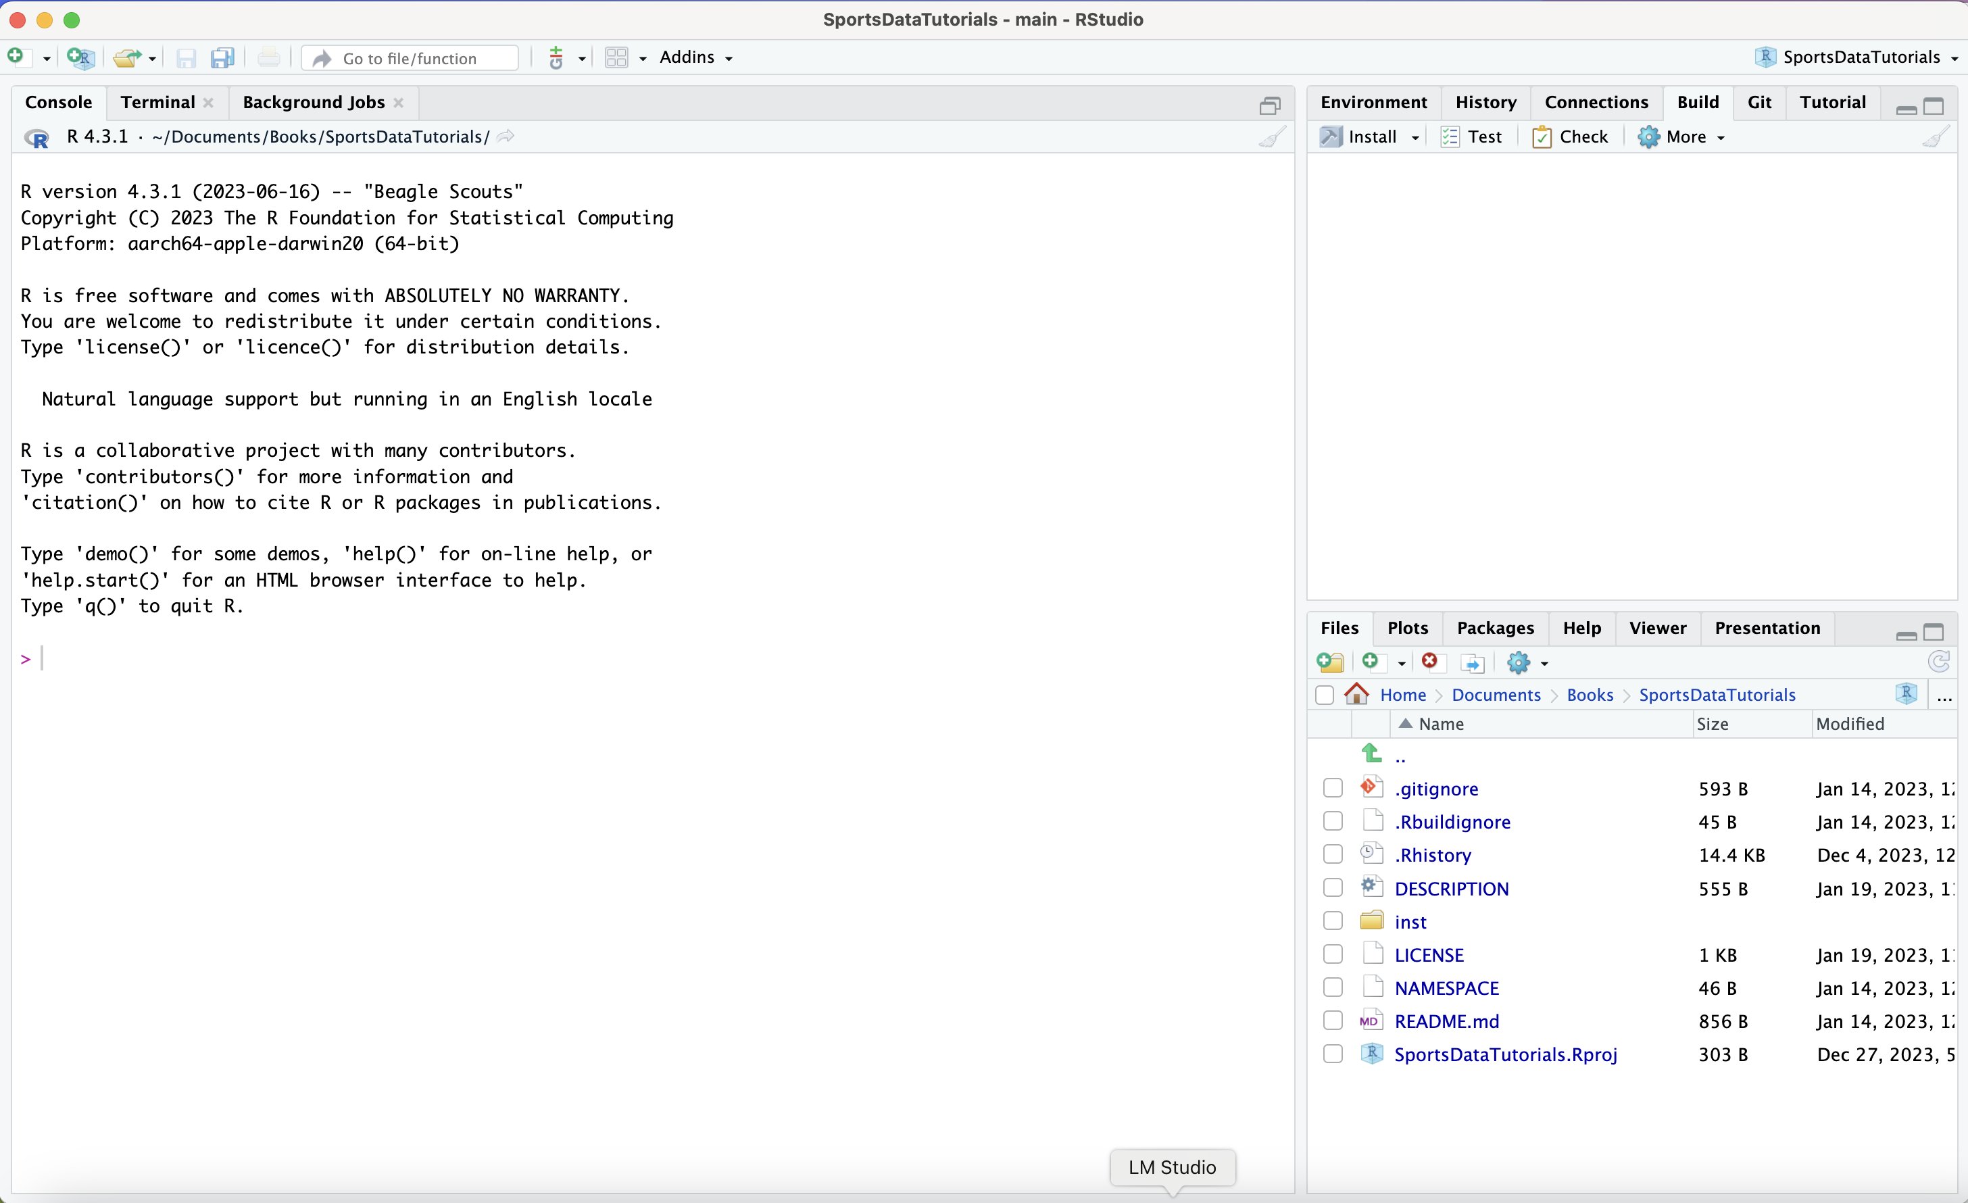Click the Test button in Build pane

(1471, 137)
